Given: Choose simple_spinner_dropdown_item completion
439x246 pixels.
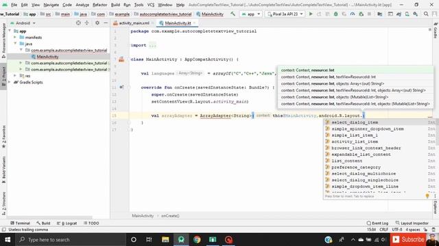Looking at the screenshot, I should click(379, 128).
